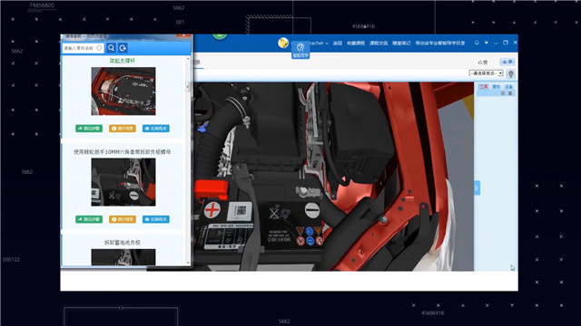The image size is (581, 326).
Task: Click the parts panel vertical scrollbar thumb
Action: [188, 87]
